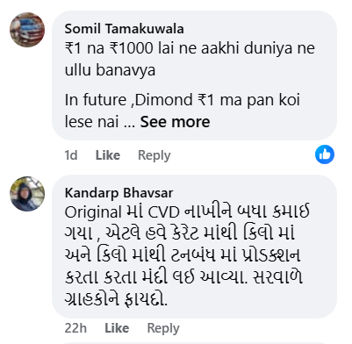Click the word 'Original' in Kandarp's comment
Image resolution: width=352 pixels, height=344 pixels.
[x=93, y=212]
